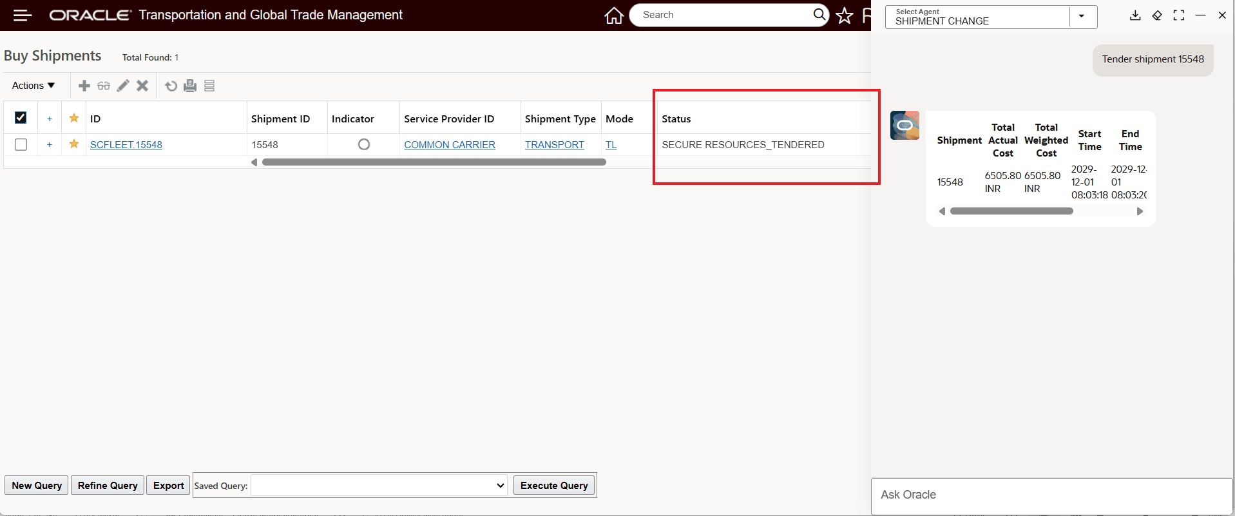Click the shipments table horizontal scrollbar

click(x=434, y=162)
